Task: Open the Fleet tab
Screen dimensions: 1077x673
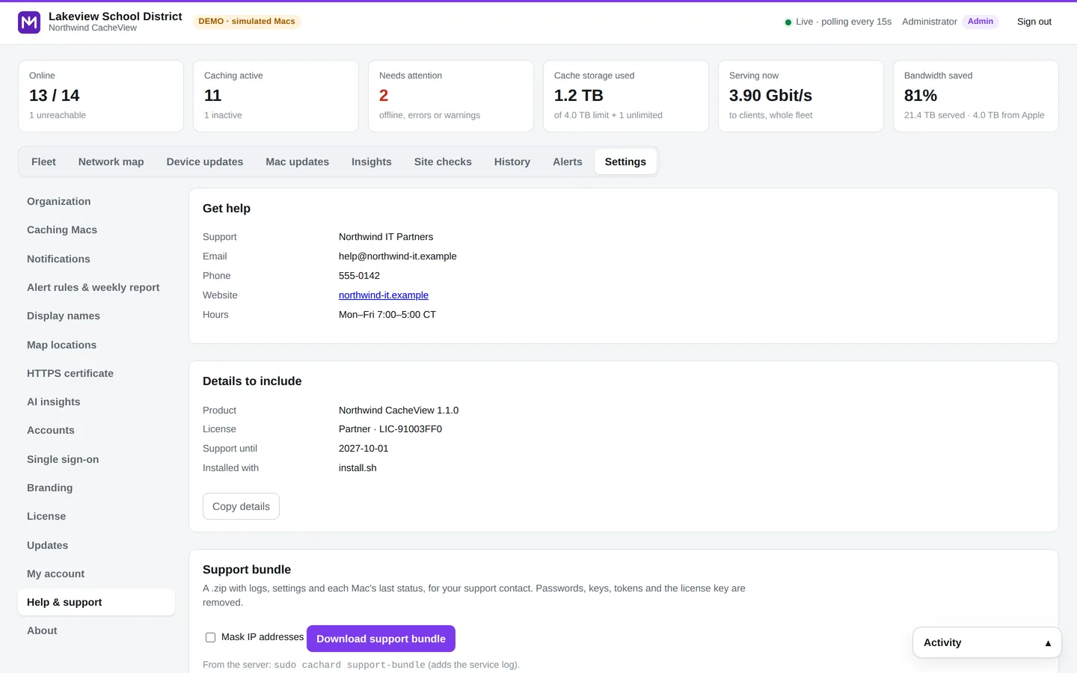Action: [43, 162]
